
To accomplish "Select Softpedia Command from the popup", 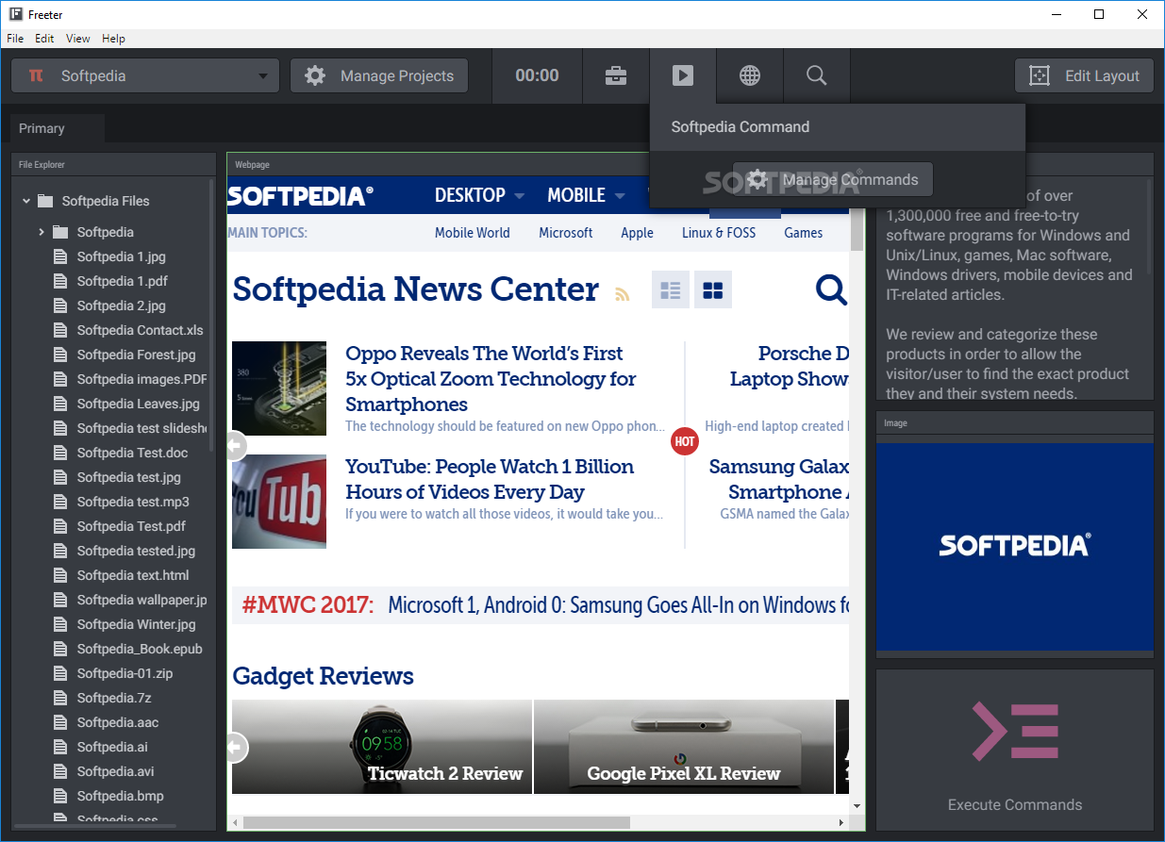I will click(838, 127).
